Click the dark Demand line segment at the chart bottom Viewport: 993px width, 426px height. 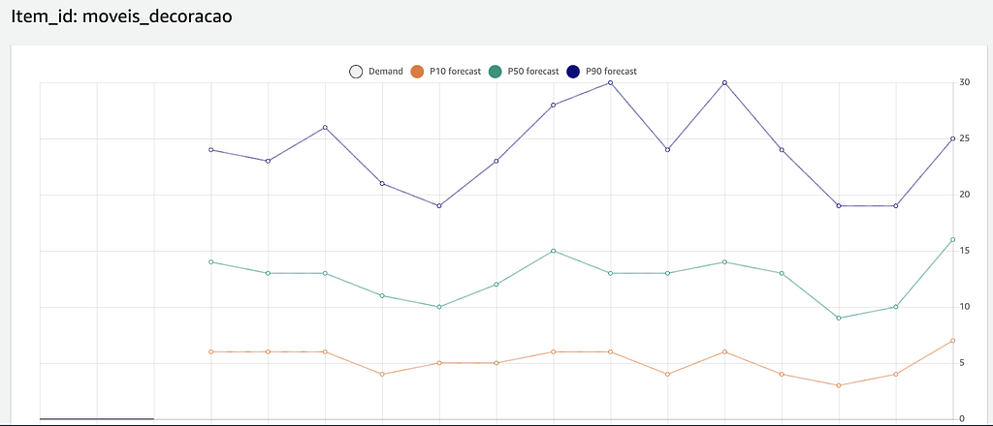coord(97,418)
